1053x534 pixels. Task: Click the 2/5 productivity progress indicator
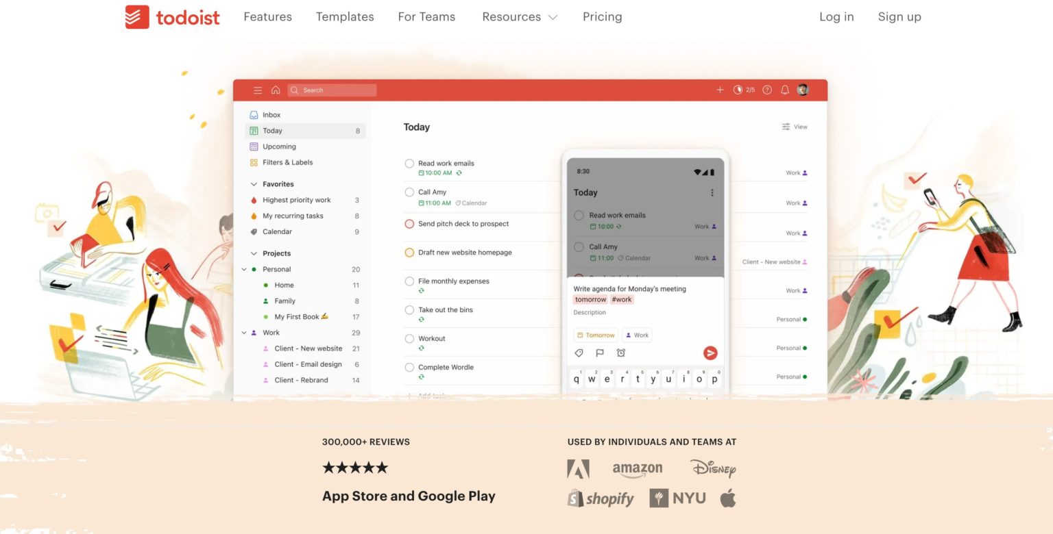tap(744, 90)
